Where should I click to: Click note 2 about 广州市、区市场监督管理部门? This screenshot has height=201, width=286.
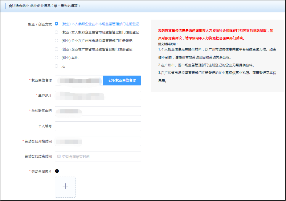point(206,65)
